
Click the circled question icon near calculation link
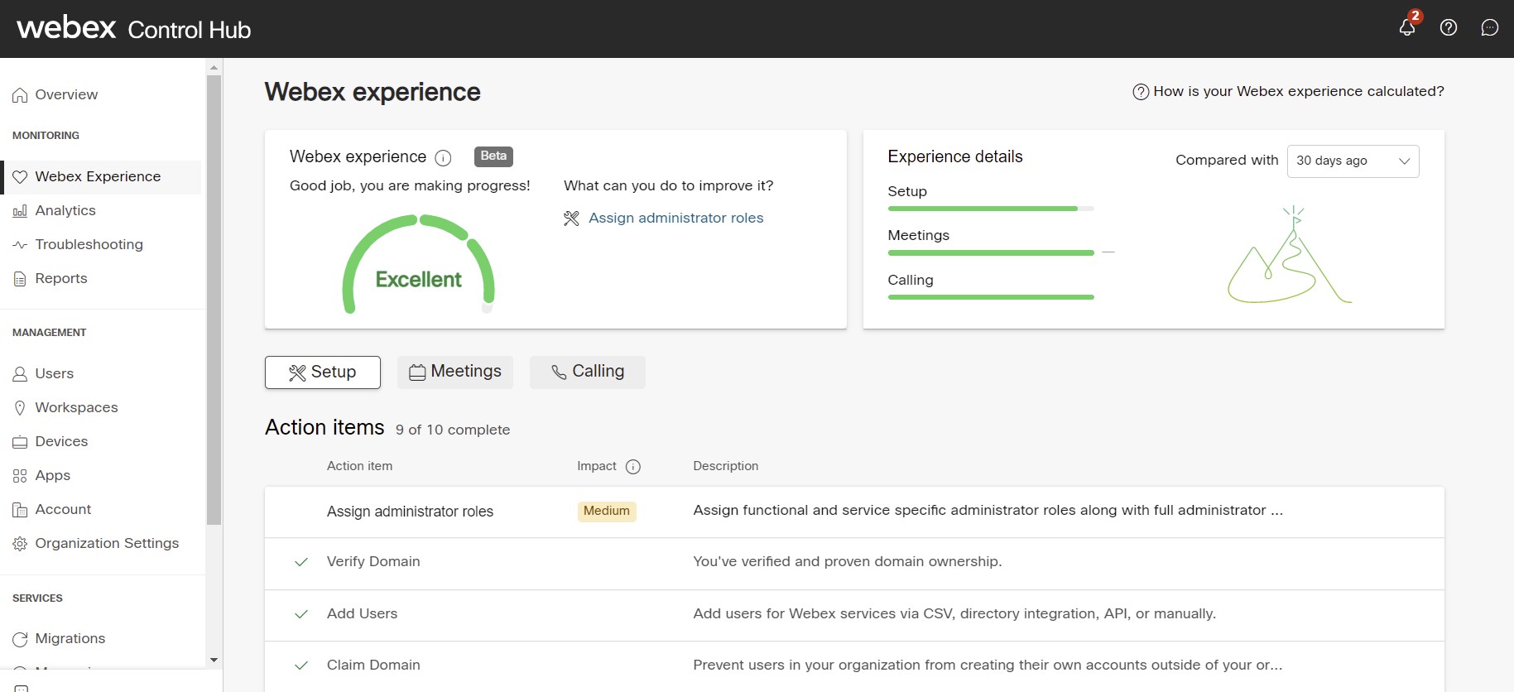tap(1141, 92)
